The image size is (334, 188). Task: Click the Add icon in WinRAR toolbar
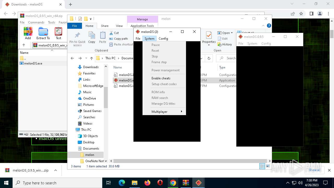[x=28, y=33]
